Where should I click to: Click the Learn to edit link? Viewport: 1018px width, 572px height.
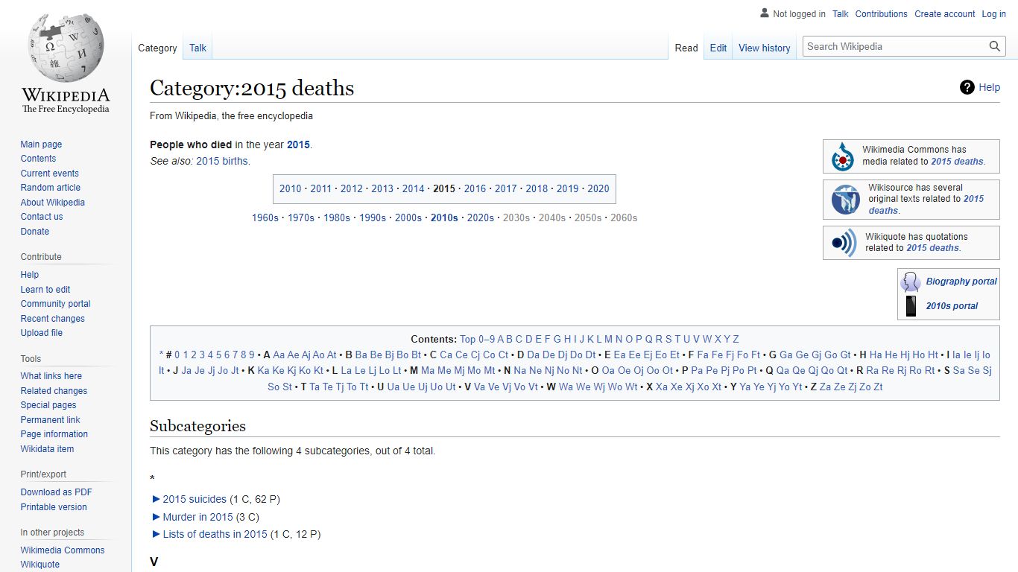tap(45, 290)
